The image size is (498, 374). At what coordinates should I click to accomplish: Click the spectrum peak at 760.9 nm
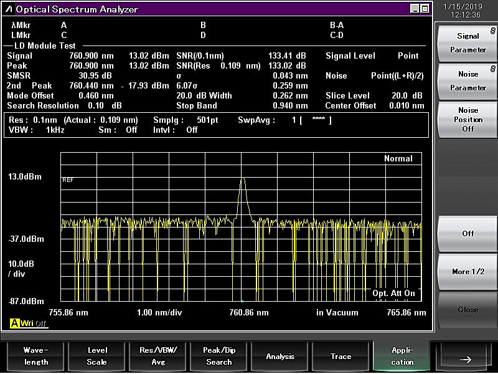tap(242, 179)
